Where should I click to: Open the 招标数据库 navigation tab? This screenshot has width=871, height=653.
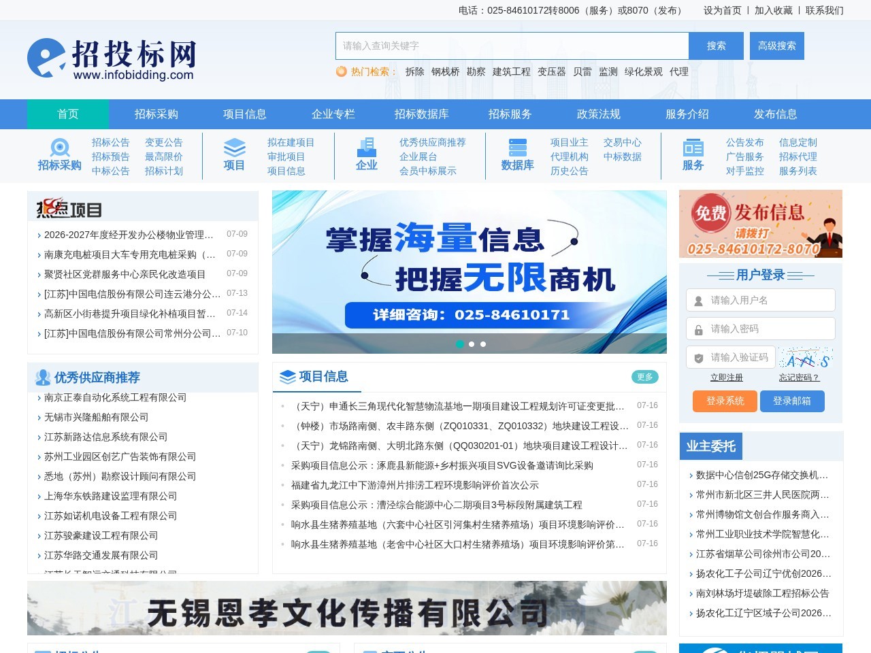point(422,114)
